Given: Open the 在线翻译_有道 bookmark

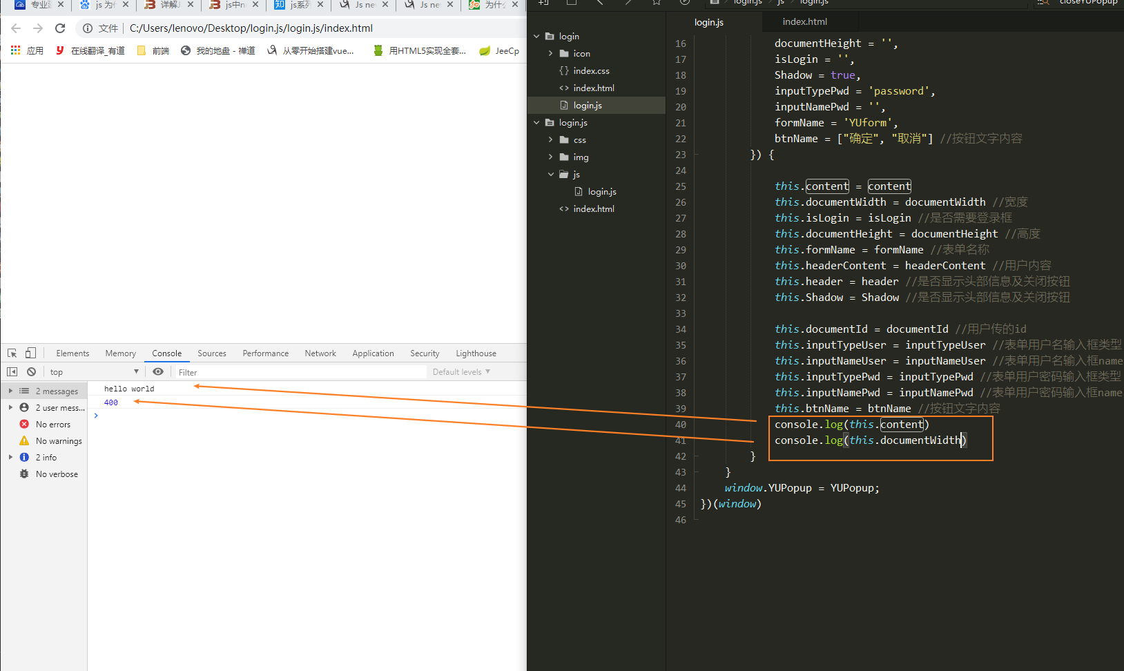Looking at the screenshot, I should click(x=90, y=50).
